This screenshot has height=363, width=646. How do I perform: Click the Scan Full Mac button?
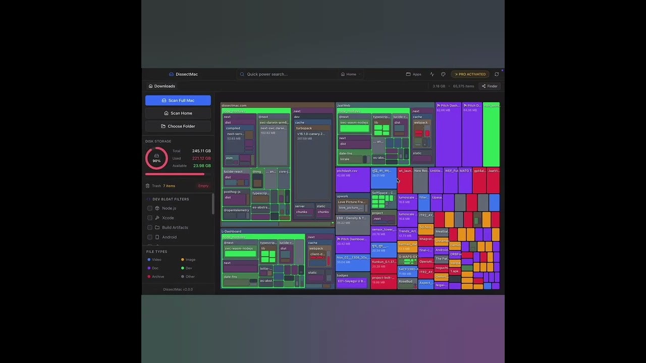pos(178,100)
